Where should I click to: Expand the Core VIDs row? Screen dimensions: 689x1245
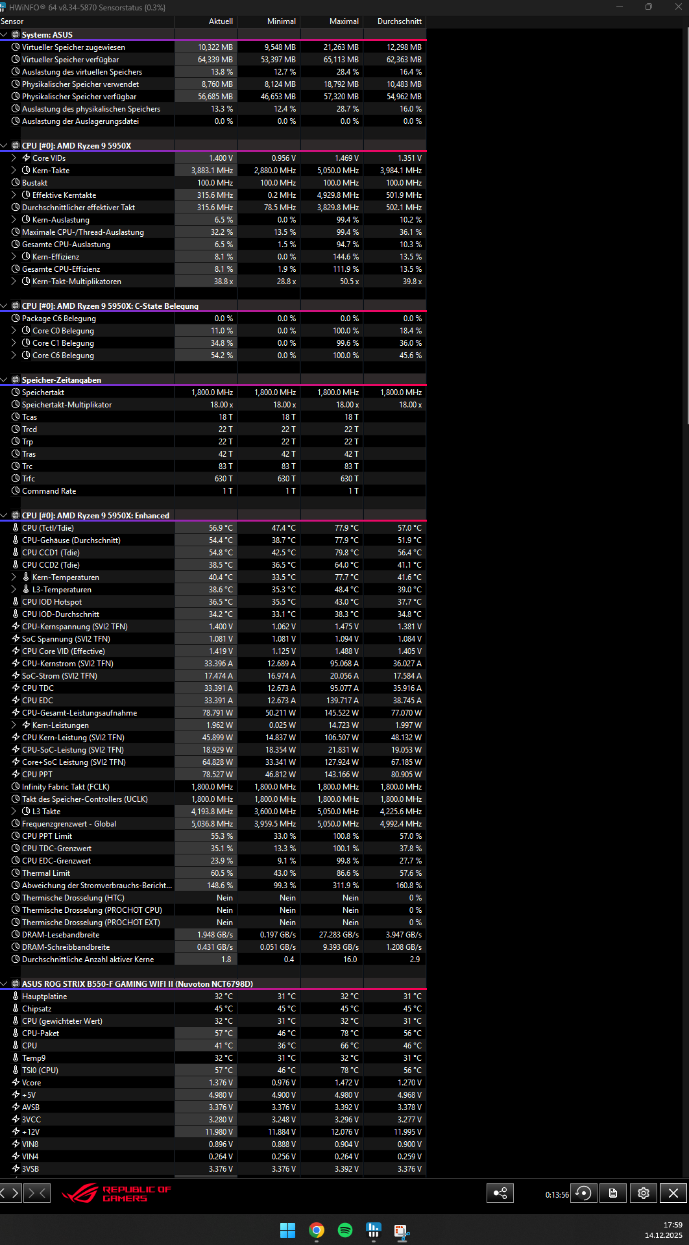[x=14, y=158]
